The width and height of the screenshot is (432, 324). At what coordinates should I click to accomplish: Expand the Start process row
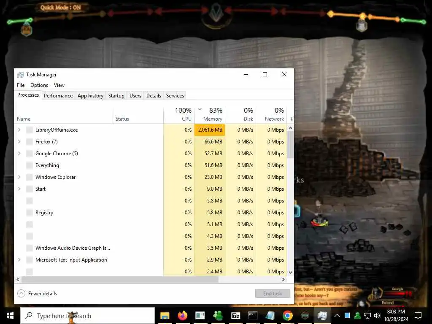(19, 189)
